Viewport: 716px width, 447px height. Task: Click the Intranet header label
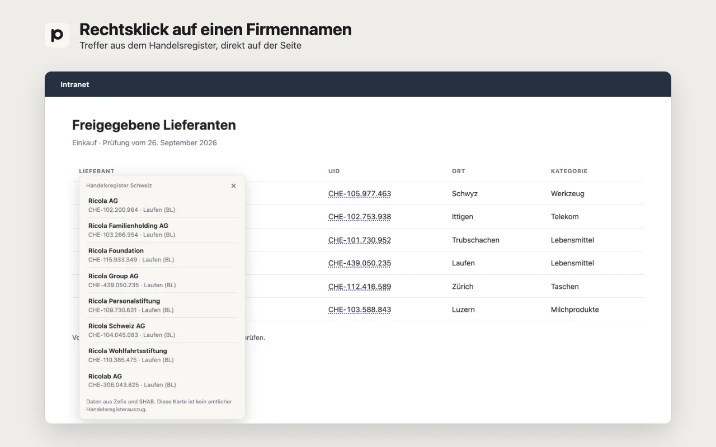coord(75,84)
